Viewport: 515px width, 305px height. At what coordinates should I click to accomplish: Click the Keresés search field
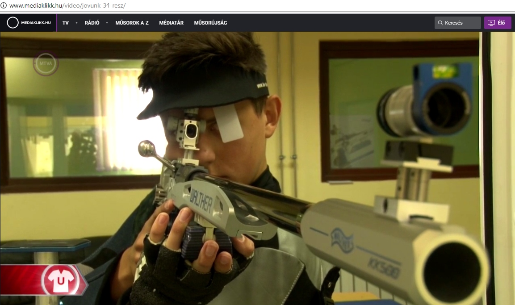tap(457, 23)
